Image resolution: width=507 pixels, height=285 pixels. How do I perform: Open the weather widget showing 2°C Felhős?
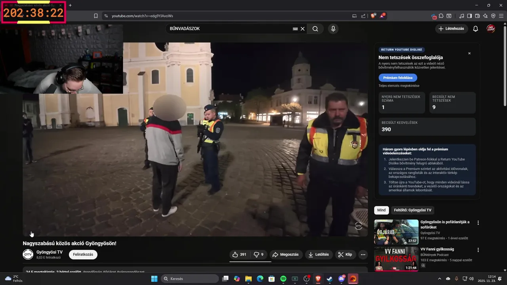click(13, 279)
